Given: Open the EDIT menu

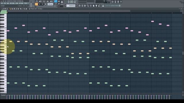Looking at the screenshot, I should pyautogui.click(x=5, y=3).
